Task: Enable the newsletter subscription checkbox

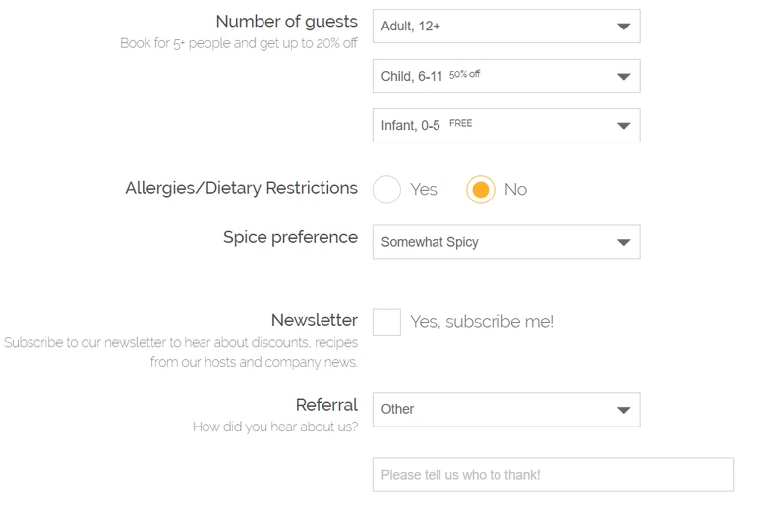Action: pyautogui.click(x=386, y=321)
